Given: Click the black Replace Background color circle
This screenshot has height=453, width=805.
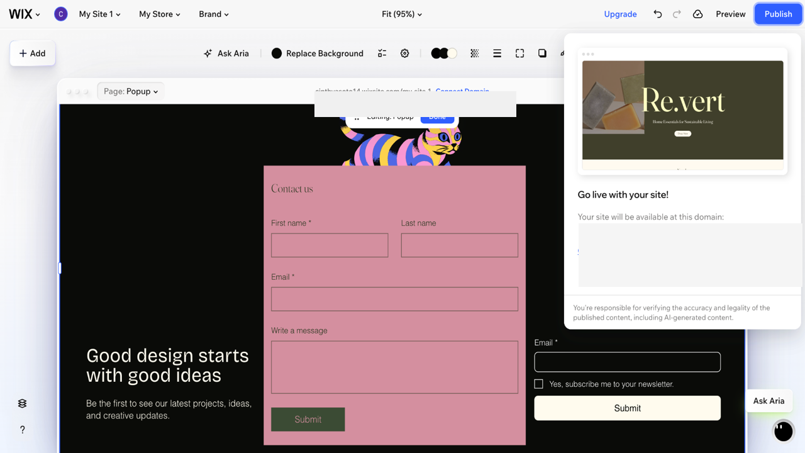Looking at the screenshot, I should pos(276,53).
